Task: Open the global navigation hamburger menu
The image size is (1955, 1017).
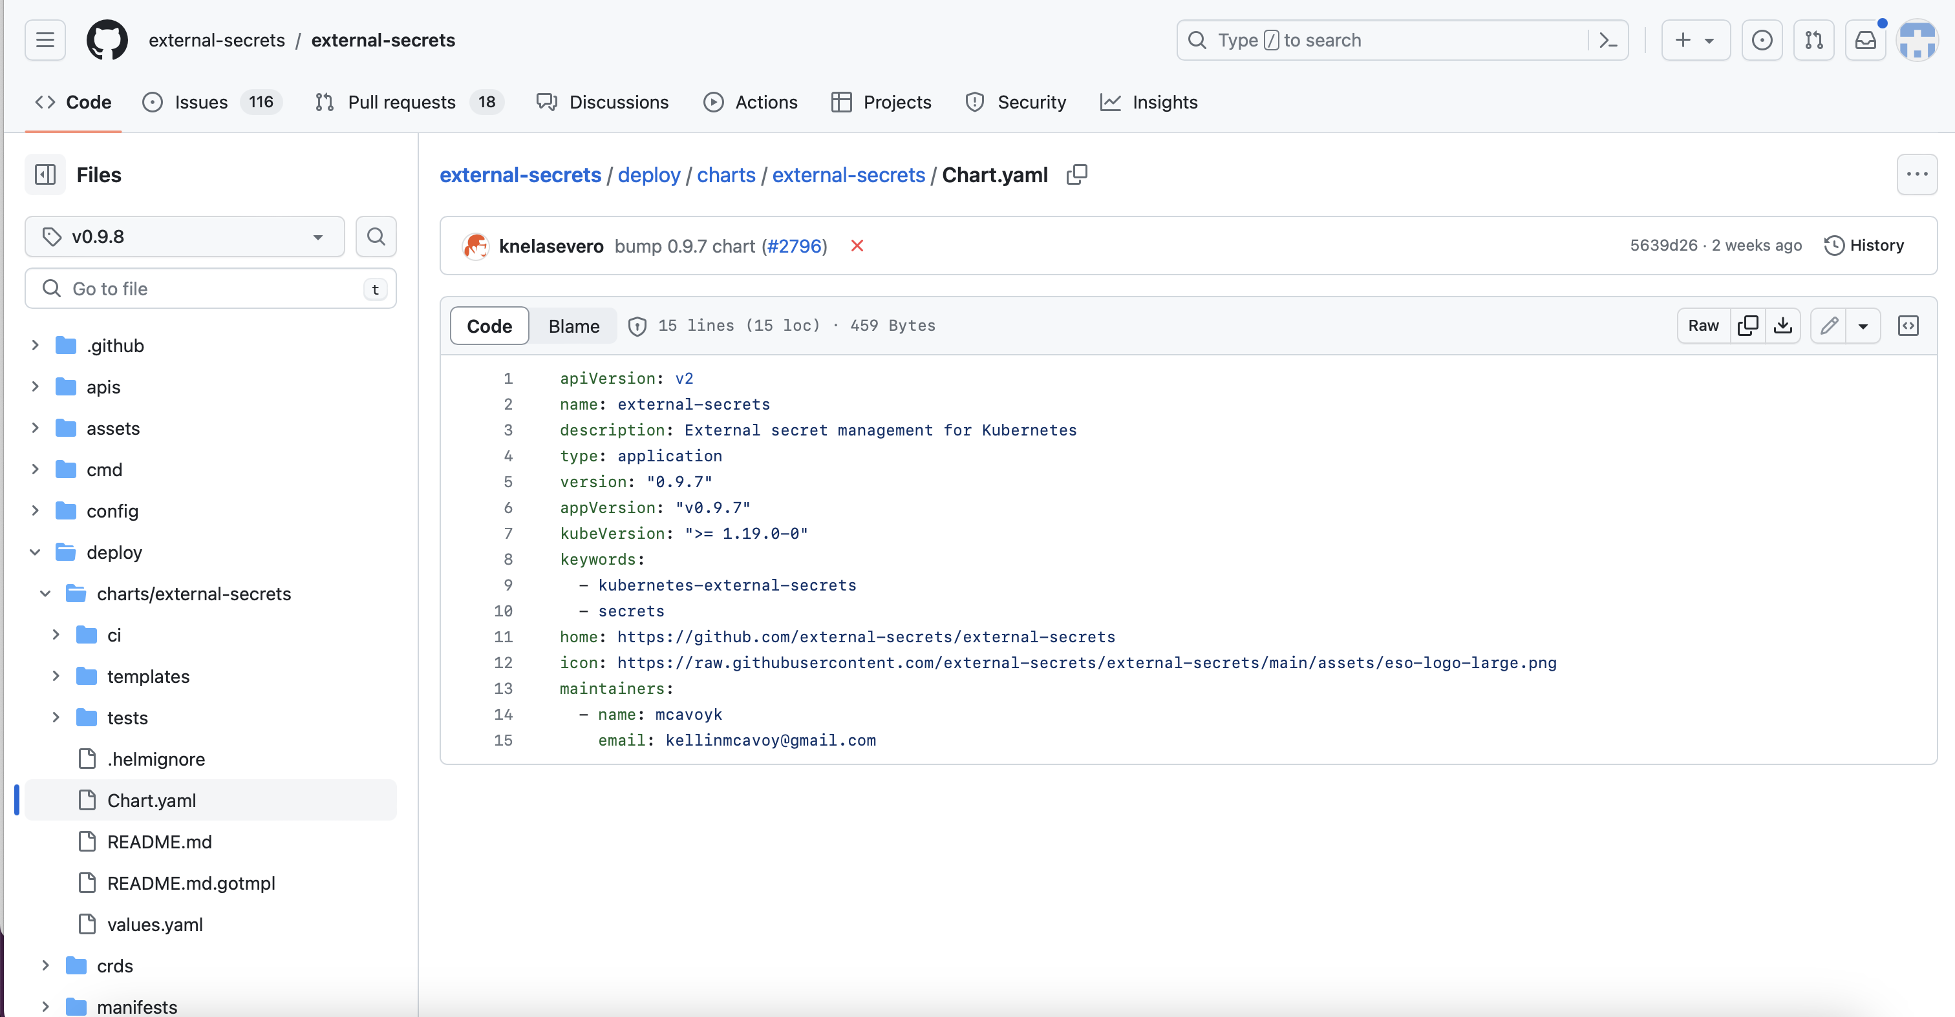Action: [45, 40]
